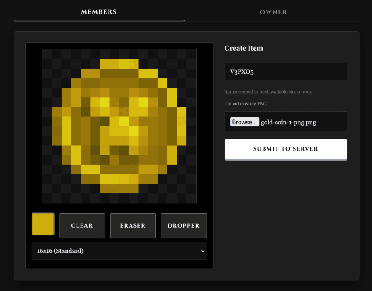Open the gold color picker swatch
Image resolution: width=372 pixels, height=291 pixels.
[43, 224]
